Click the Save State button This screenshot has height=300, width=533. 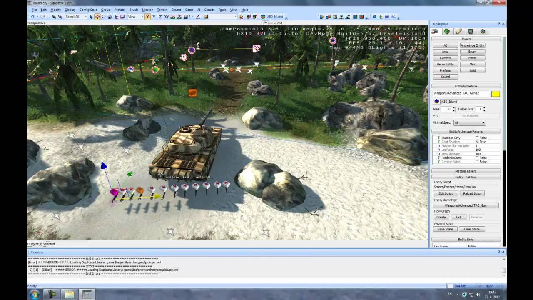[x=445, y=229]
